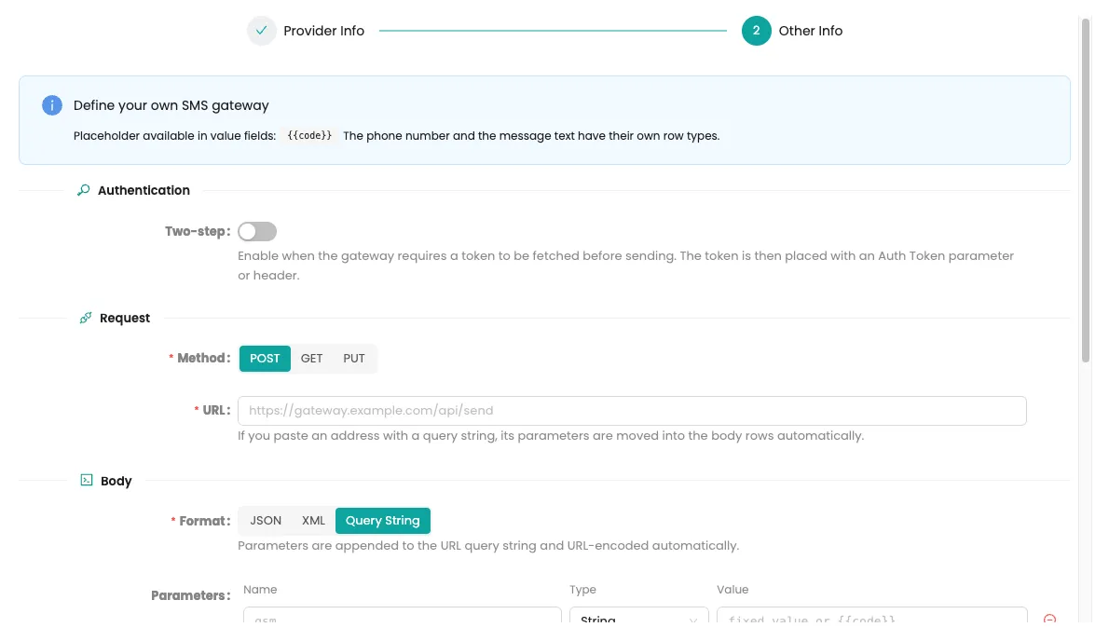
Task: Remove the parameter row with the minus icon
Action: pos(1049,619)
